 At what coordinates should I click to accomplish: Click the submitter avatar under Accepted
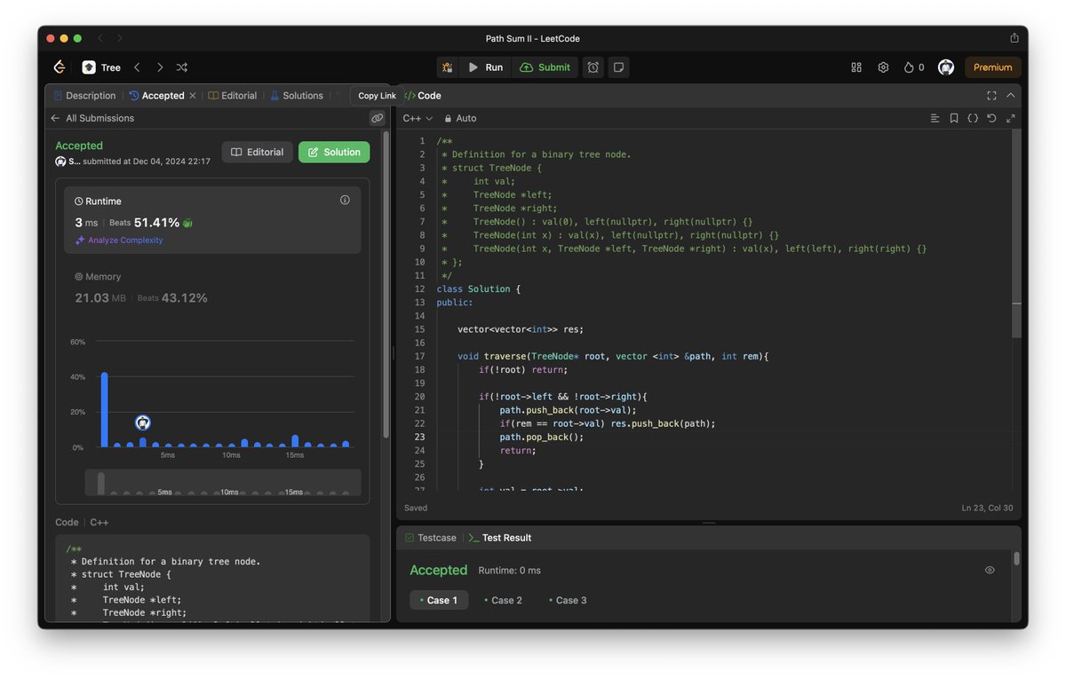(60, 162)
